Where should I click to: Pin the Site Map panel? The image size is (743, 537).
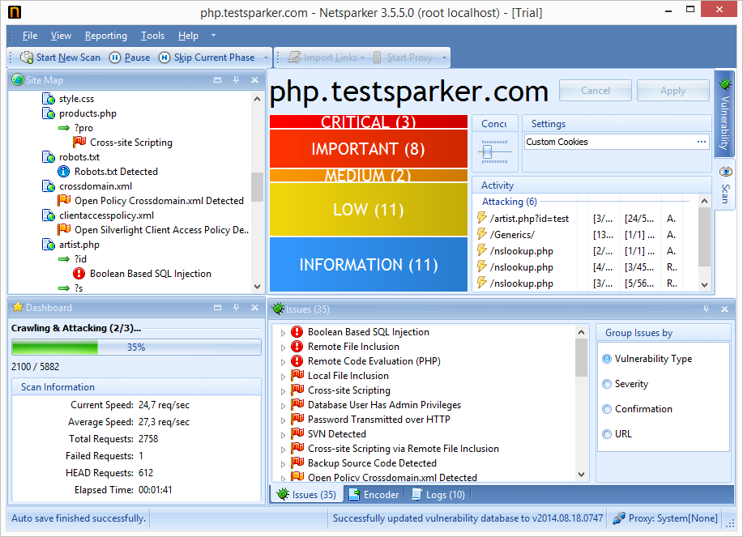pyautogui.click(x=236, y=80)
